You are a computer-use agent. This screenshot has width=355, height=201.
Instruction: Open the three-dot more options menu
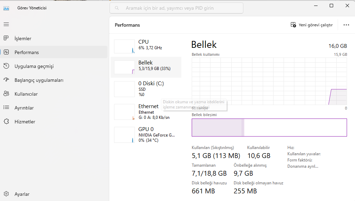(346, 25)
